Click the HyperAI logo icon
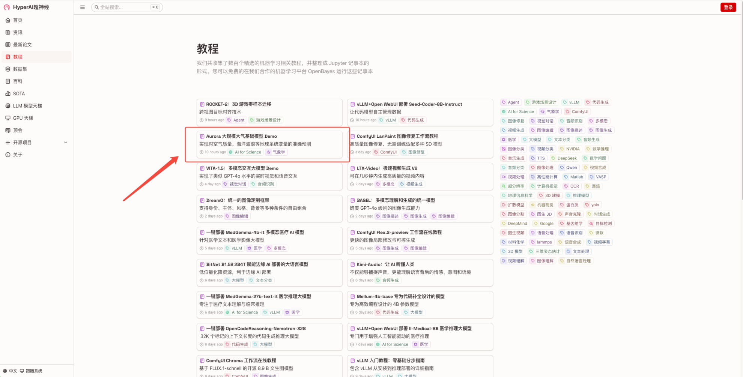 7,7
